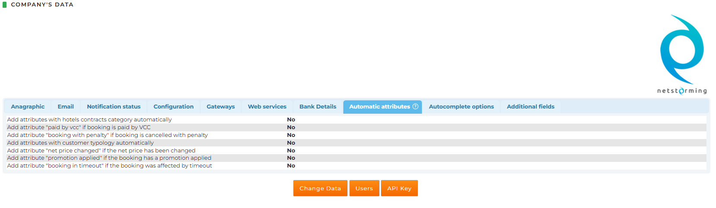Select the Automatic attributes tab
Screen dimensions: 716x208
(382, 107)
